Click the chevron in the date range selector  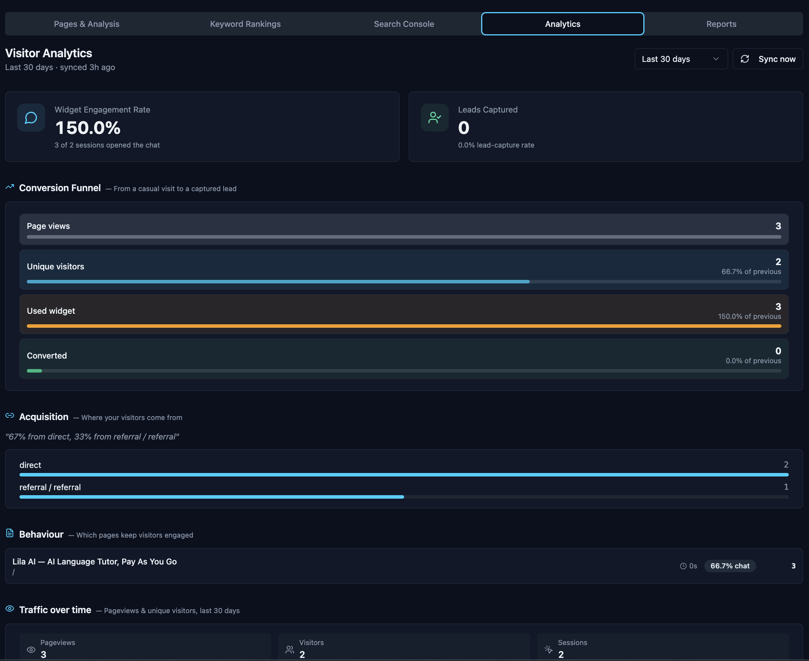[716, 59]
